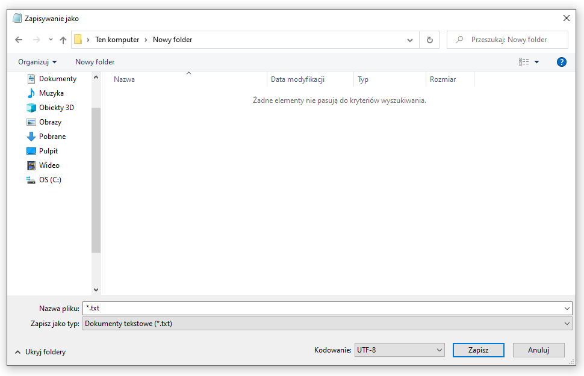
Task: Toggle sort order on the Nazwa column
Action: (x=124, y=79)
